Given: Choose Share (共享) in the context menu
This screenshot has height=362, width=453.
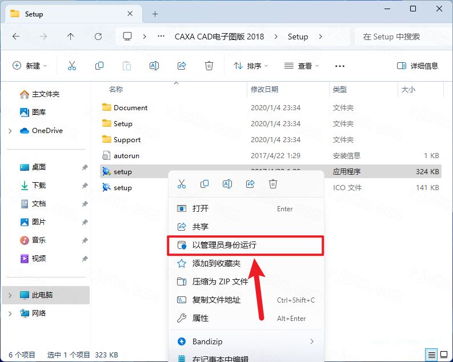Looking at the screenshot, I should pos(246,227).
